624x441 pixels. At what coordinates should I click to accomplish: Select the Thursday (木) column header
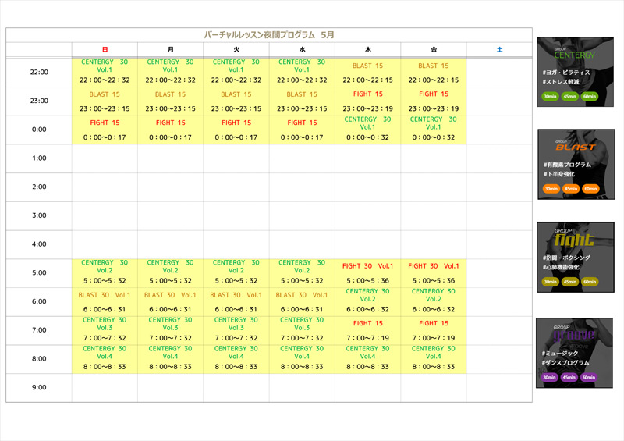click(x=367, y=50)
